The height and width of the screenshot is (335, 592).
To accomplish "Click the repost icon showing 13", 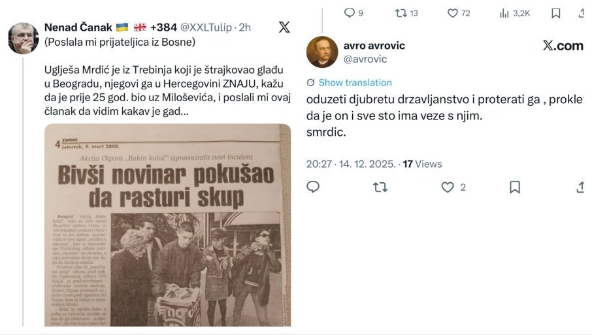I will click(401, 13).
